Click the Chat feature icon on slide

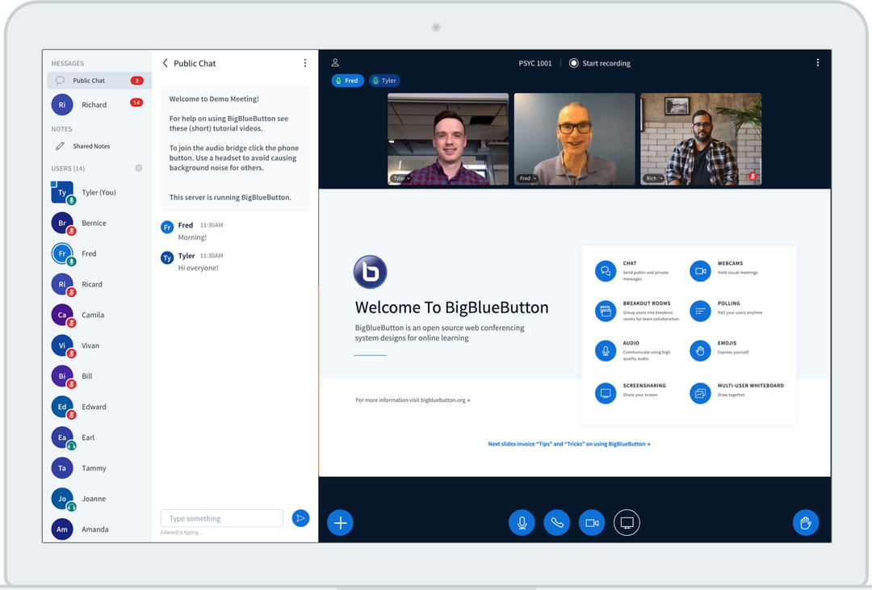point(606,271)
